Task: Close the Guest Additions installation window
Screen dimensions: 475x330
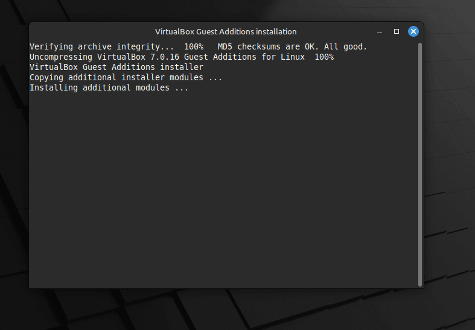Action: (413, 31)
